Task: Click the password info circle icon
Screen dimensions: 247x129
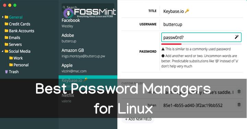Action: [x=163, y=56]
